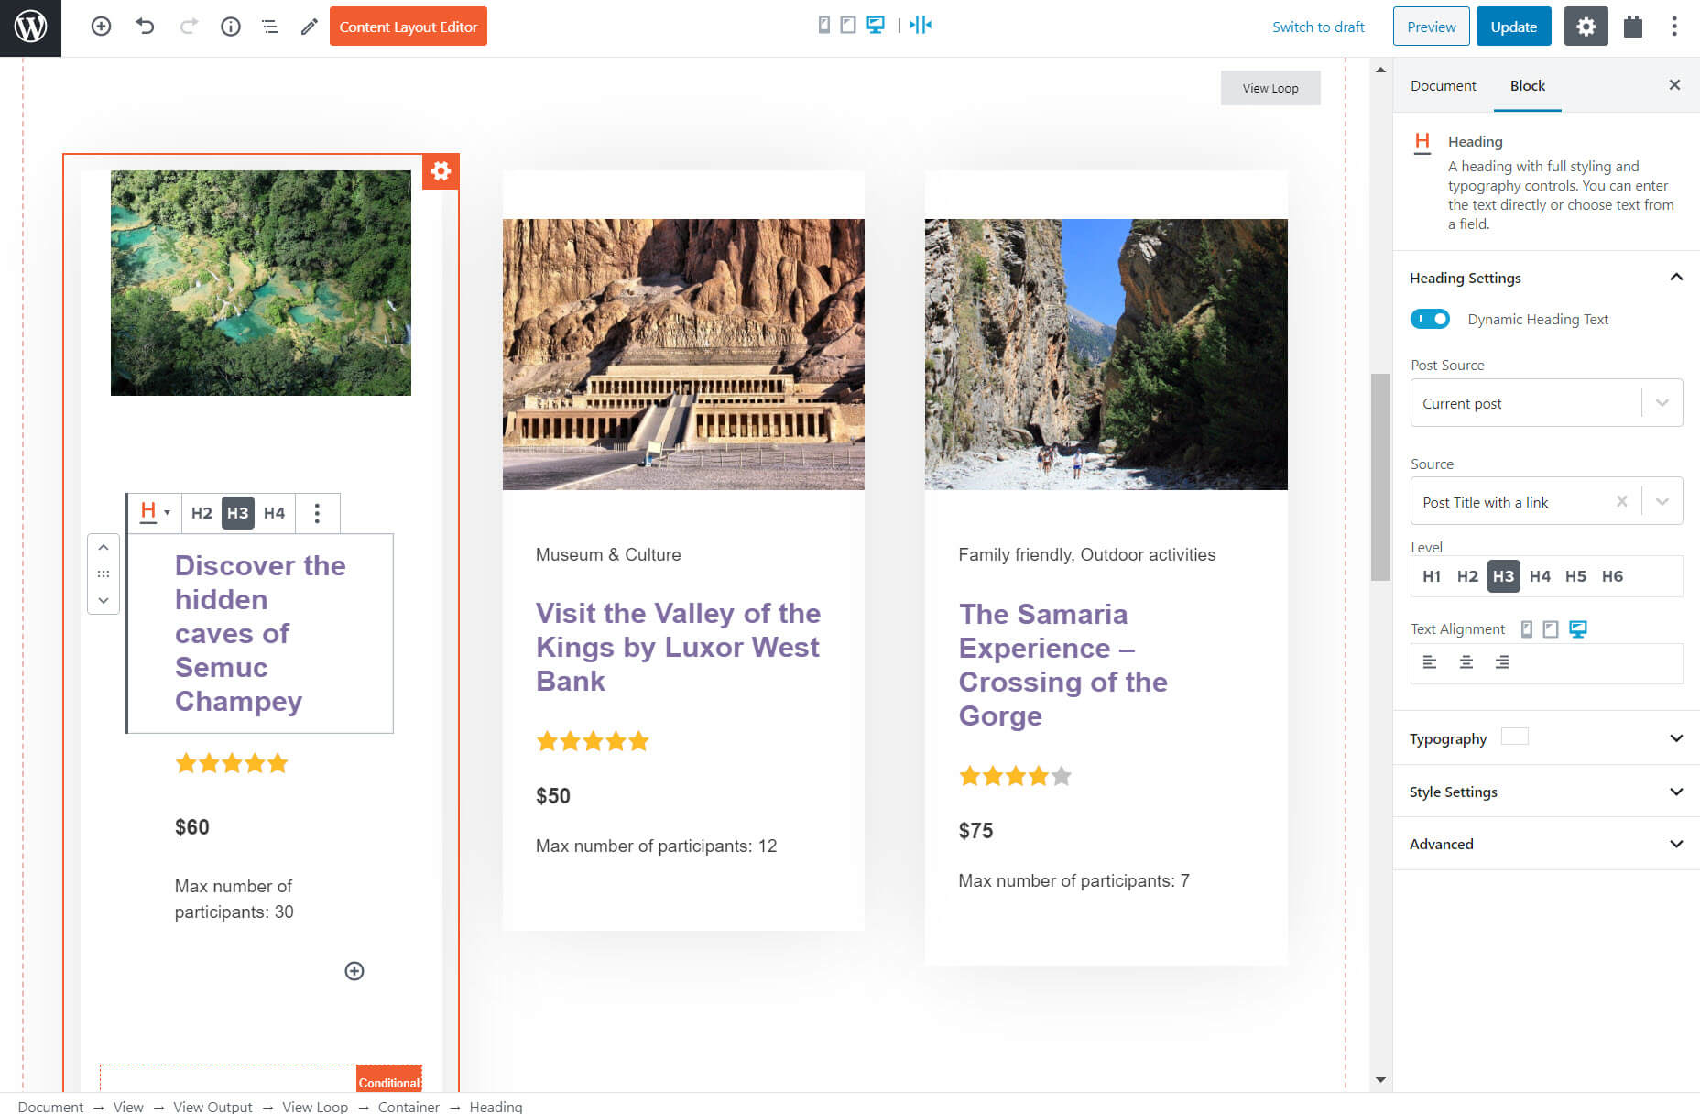The width and height of the screenshot is (1700, 1114).
Task: Open the Post Source dropdown
Action: [1546, 403]
